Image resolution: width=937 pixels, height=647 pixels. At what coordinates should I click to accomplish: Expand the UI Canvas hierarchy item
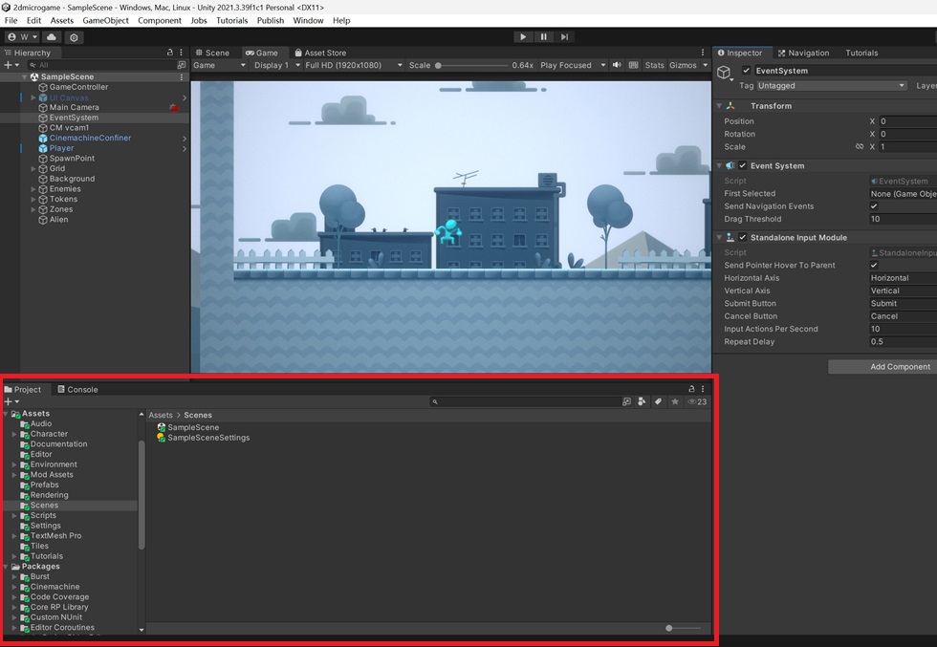click(33, 97)
